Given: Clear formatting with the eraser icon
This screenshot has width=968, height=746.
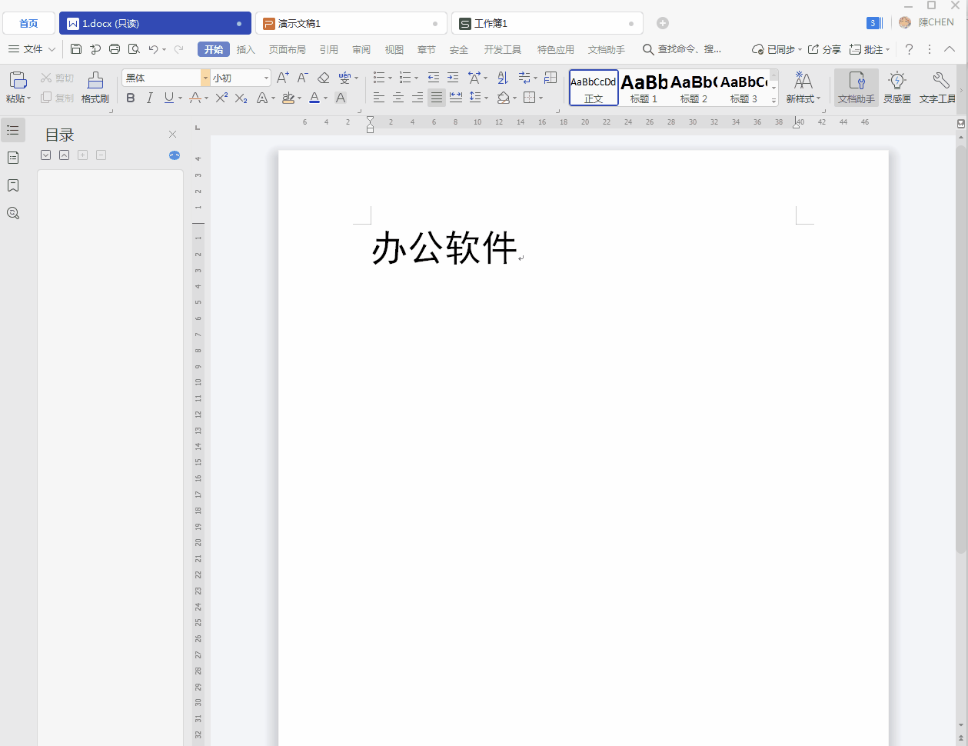Looking at the screenshot, I should [x=324, y=78].
